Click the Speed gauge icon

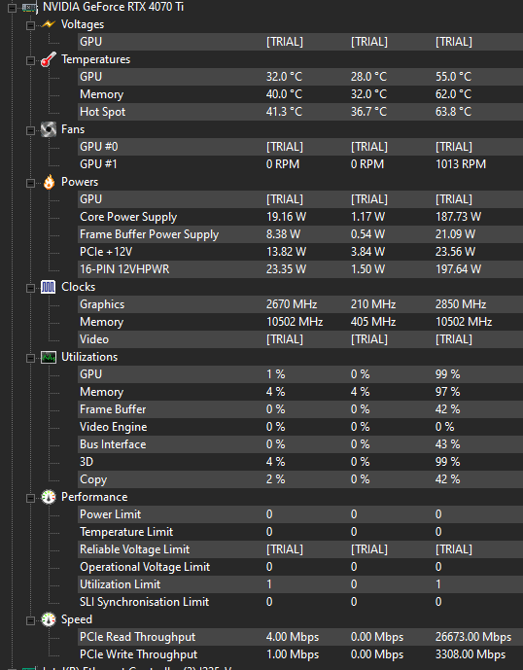[49, 619]
